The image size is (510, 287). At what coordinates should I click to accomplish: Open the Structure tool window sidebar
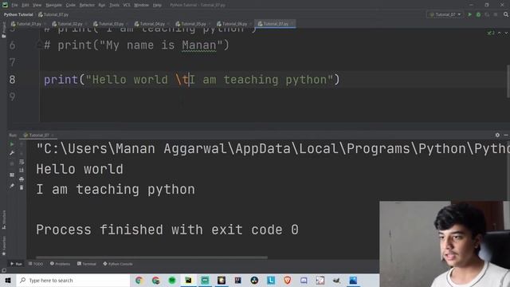point(4,220)
